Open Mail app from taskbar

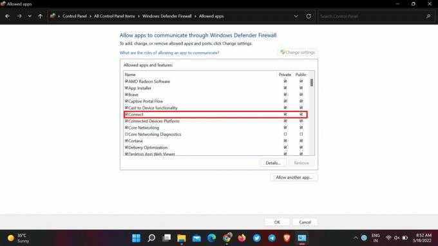[196, 238]
